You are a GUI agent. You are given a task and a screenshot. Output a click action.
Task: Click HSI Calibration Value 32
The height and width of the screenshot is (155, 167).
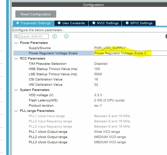pos(96,85)
